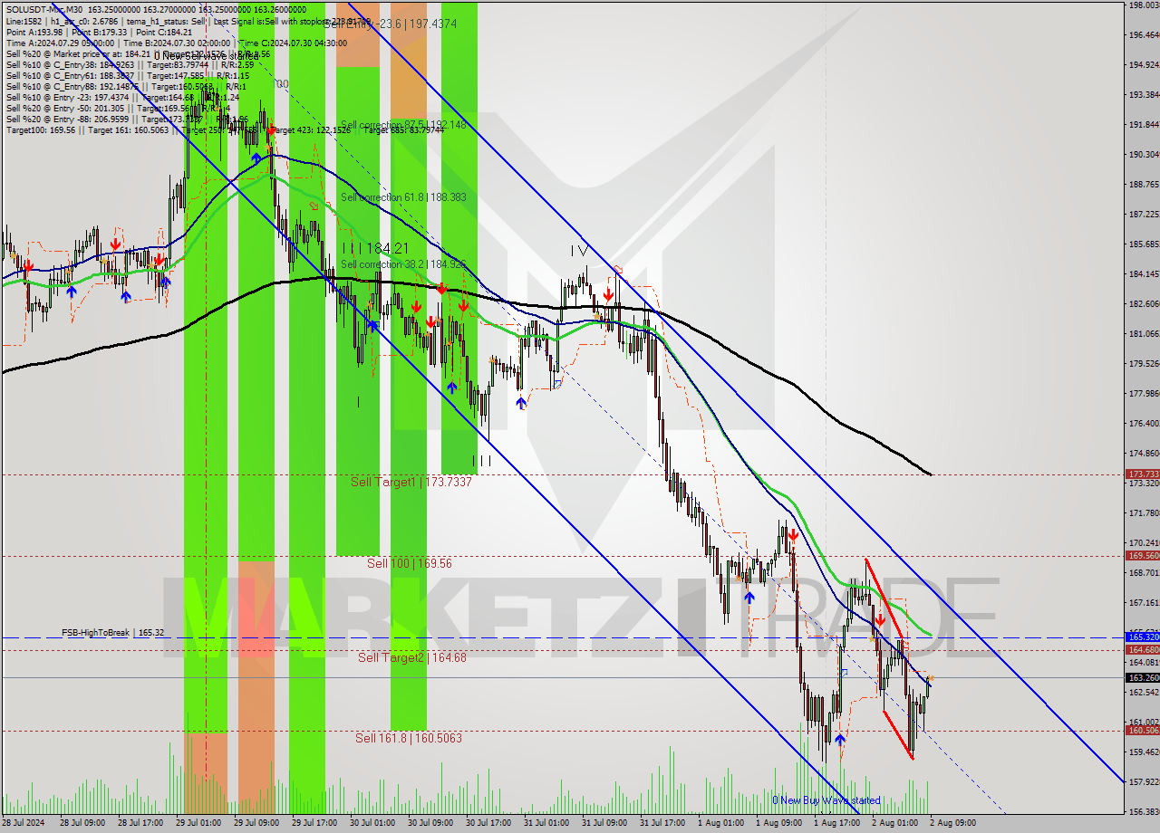Image resolution: width=1160 pixels, height=833 pixels.
Task: Click the red 160.506 price tag on axis
Action: tap(1142, 730)
